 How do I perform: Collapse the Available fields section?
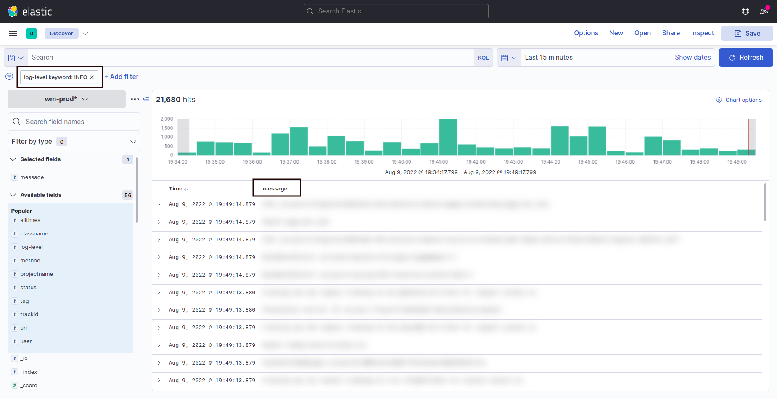coord(13,195)
